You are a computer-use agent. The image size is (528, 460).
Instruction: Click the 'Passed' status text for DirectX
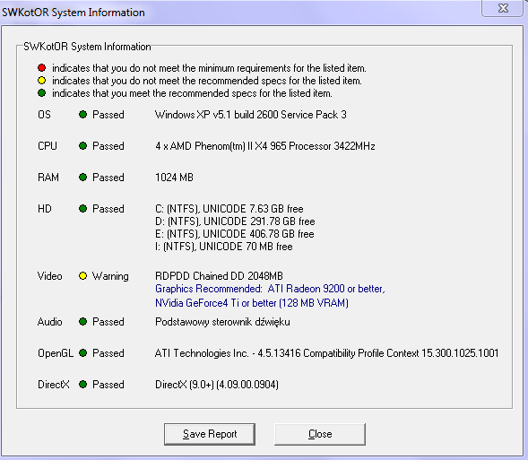click(x=108, y=385)
